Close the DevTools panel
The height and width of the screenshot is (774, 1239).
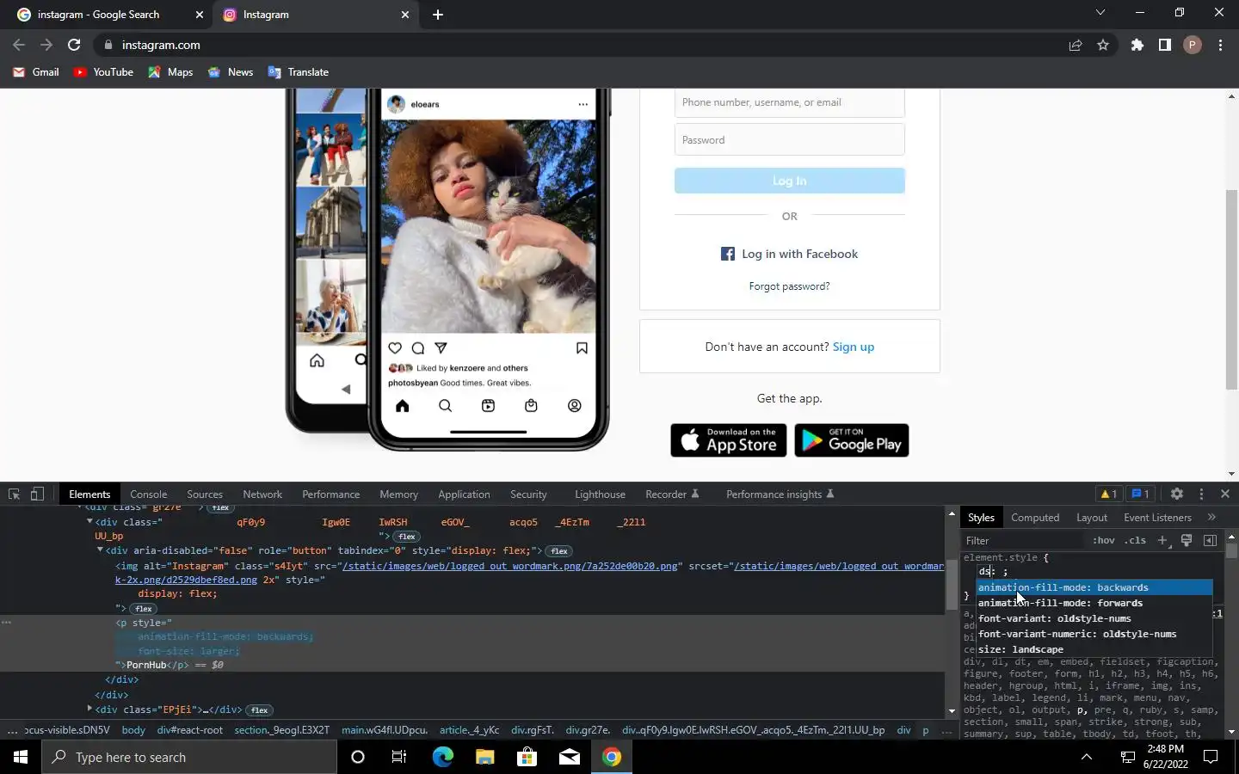pyautogui.click(x=1225, y=494)
